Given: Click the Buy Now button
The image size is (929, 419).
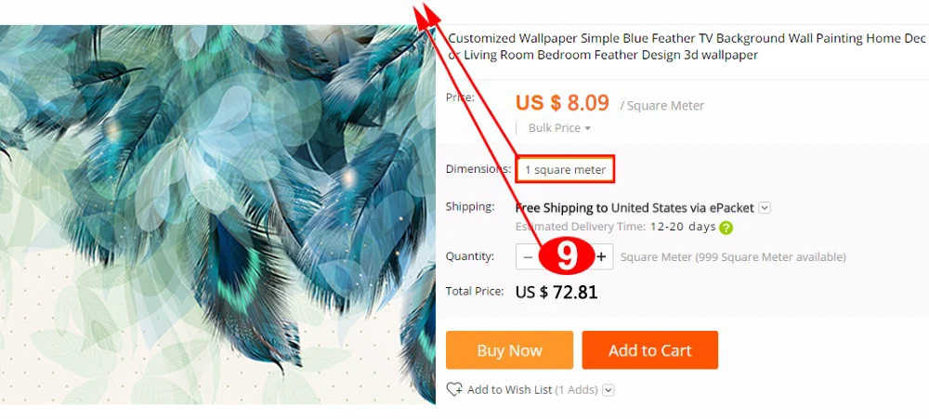Looking at the screenshot, I should [x=509, y=350].
